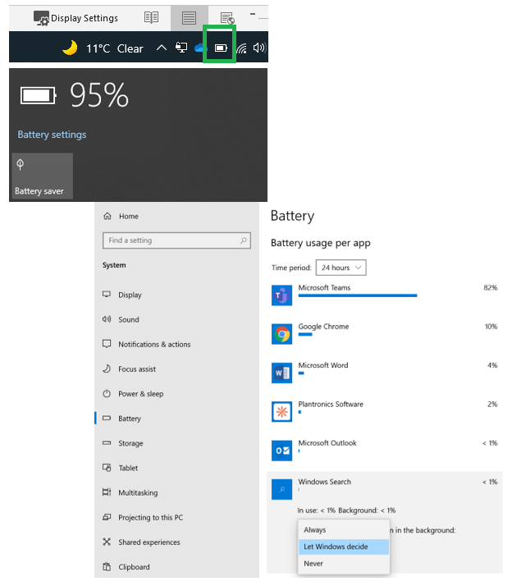This screenshot has width=512, height=586.
Task: Click the Plantronics Software app icon
Action: pos(281,412)
